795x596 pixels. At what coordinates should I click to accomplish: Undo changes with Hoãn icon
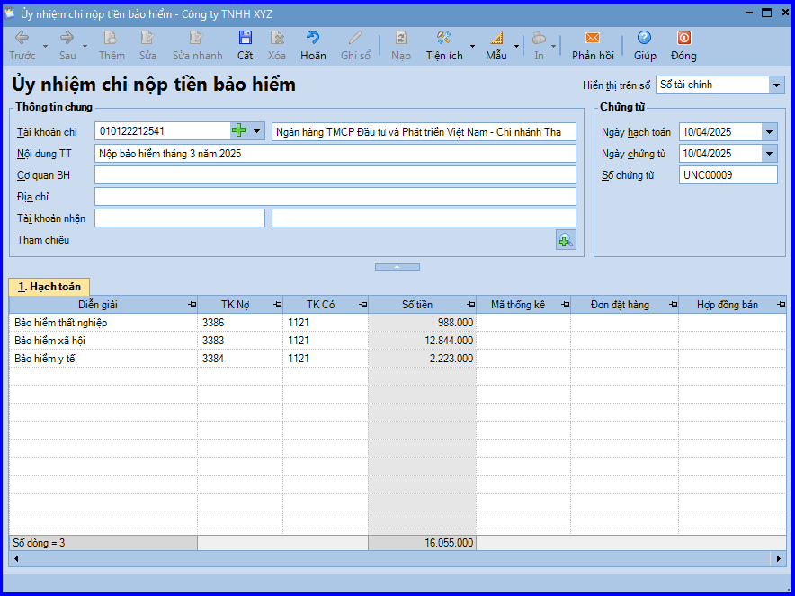[313, 38]
